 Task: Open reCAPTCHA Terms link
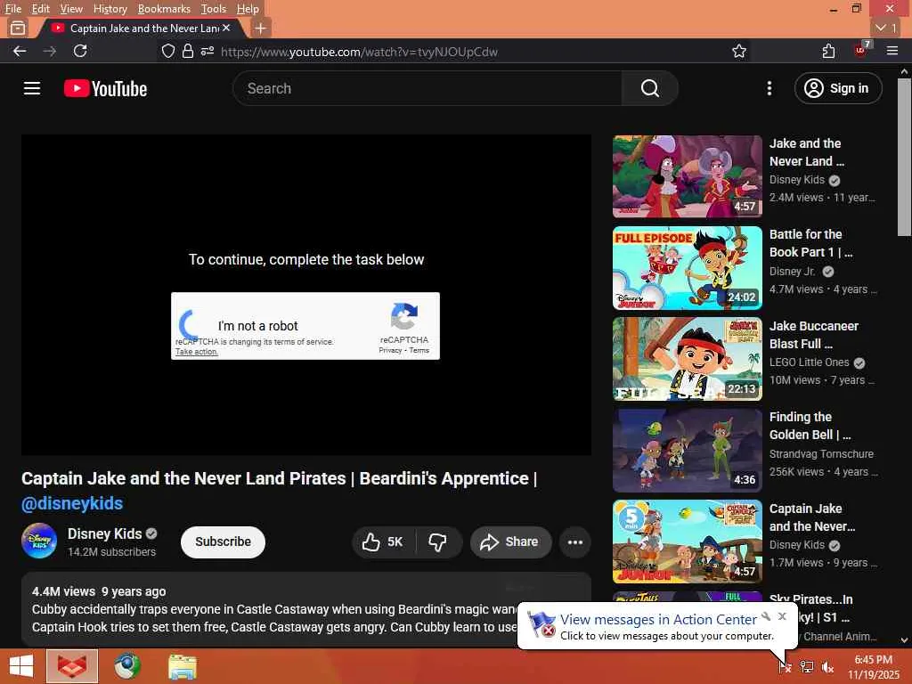419,350
